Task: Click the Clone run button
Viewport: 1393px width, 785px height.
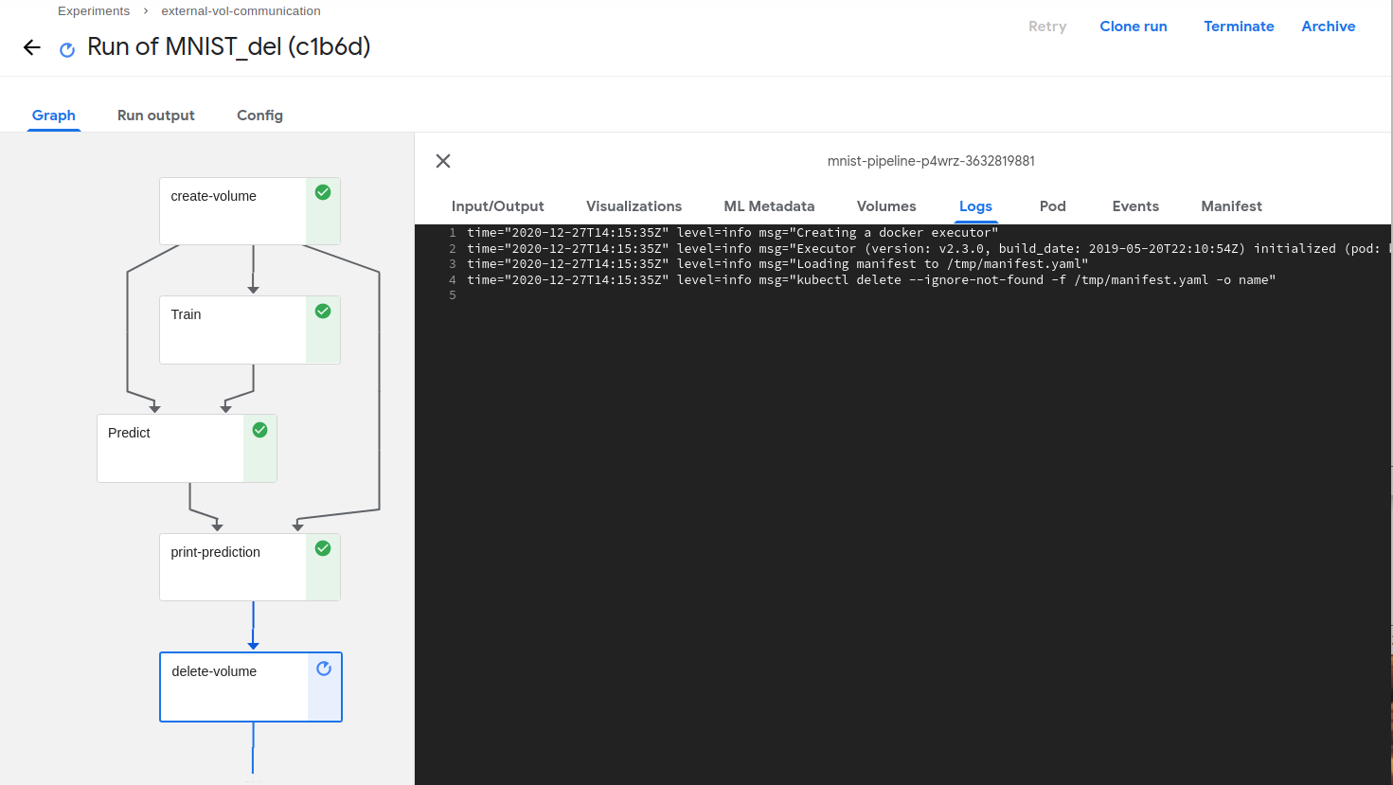Action: pos(1134,26)
